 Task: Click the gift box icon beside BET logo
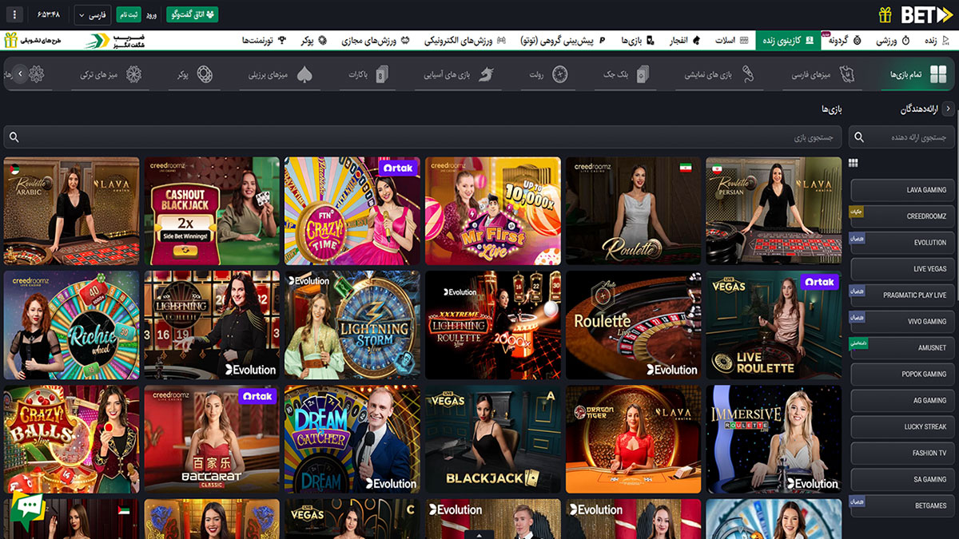click(x=885, y=15)
